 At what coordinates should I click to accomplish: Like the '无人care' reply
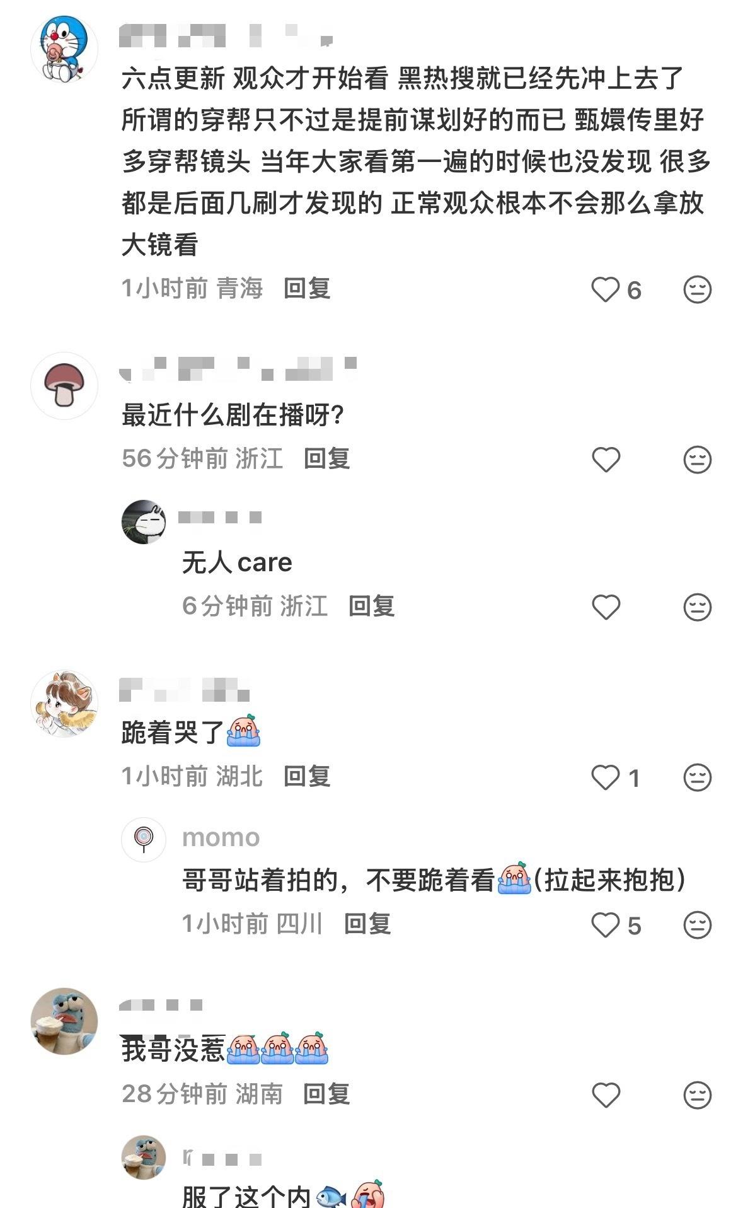pyautogui.click(x=606, y=607)
